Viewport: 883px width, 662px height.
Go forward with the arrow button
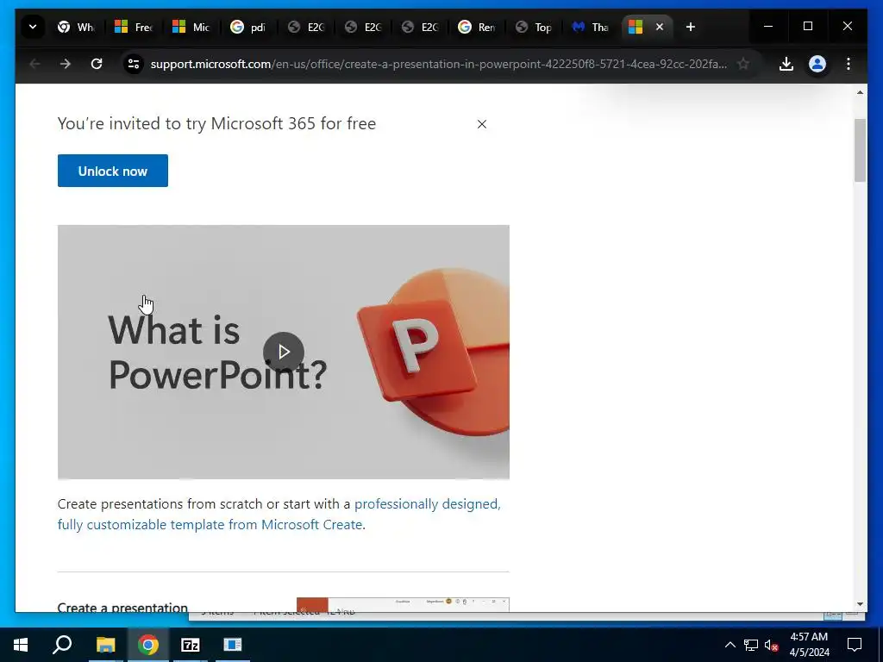point(66,64)
